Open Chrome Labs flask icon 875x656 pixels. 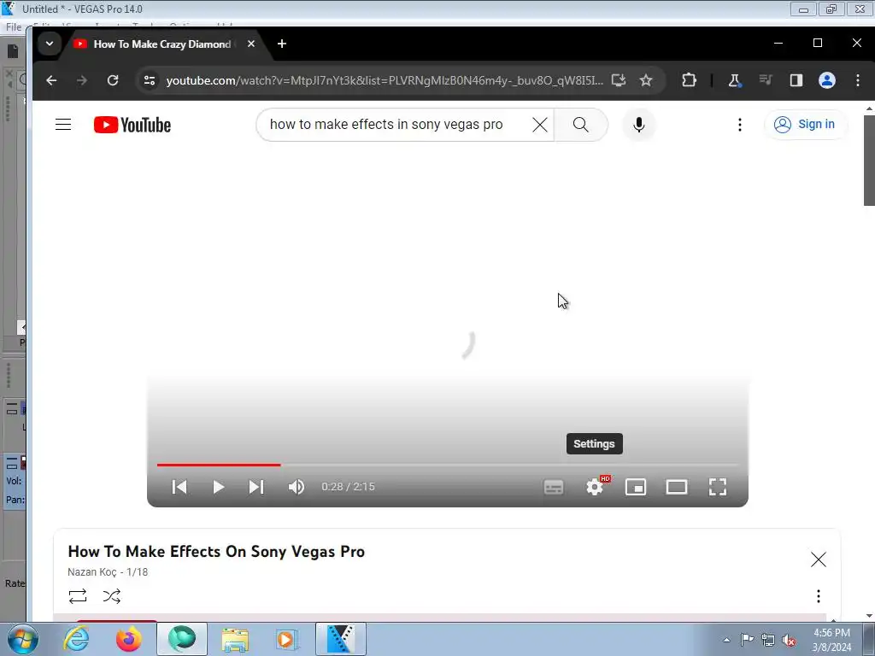coord(734,80)
